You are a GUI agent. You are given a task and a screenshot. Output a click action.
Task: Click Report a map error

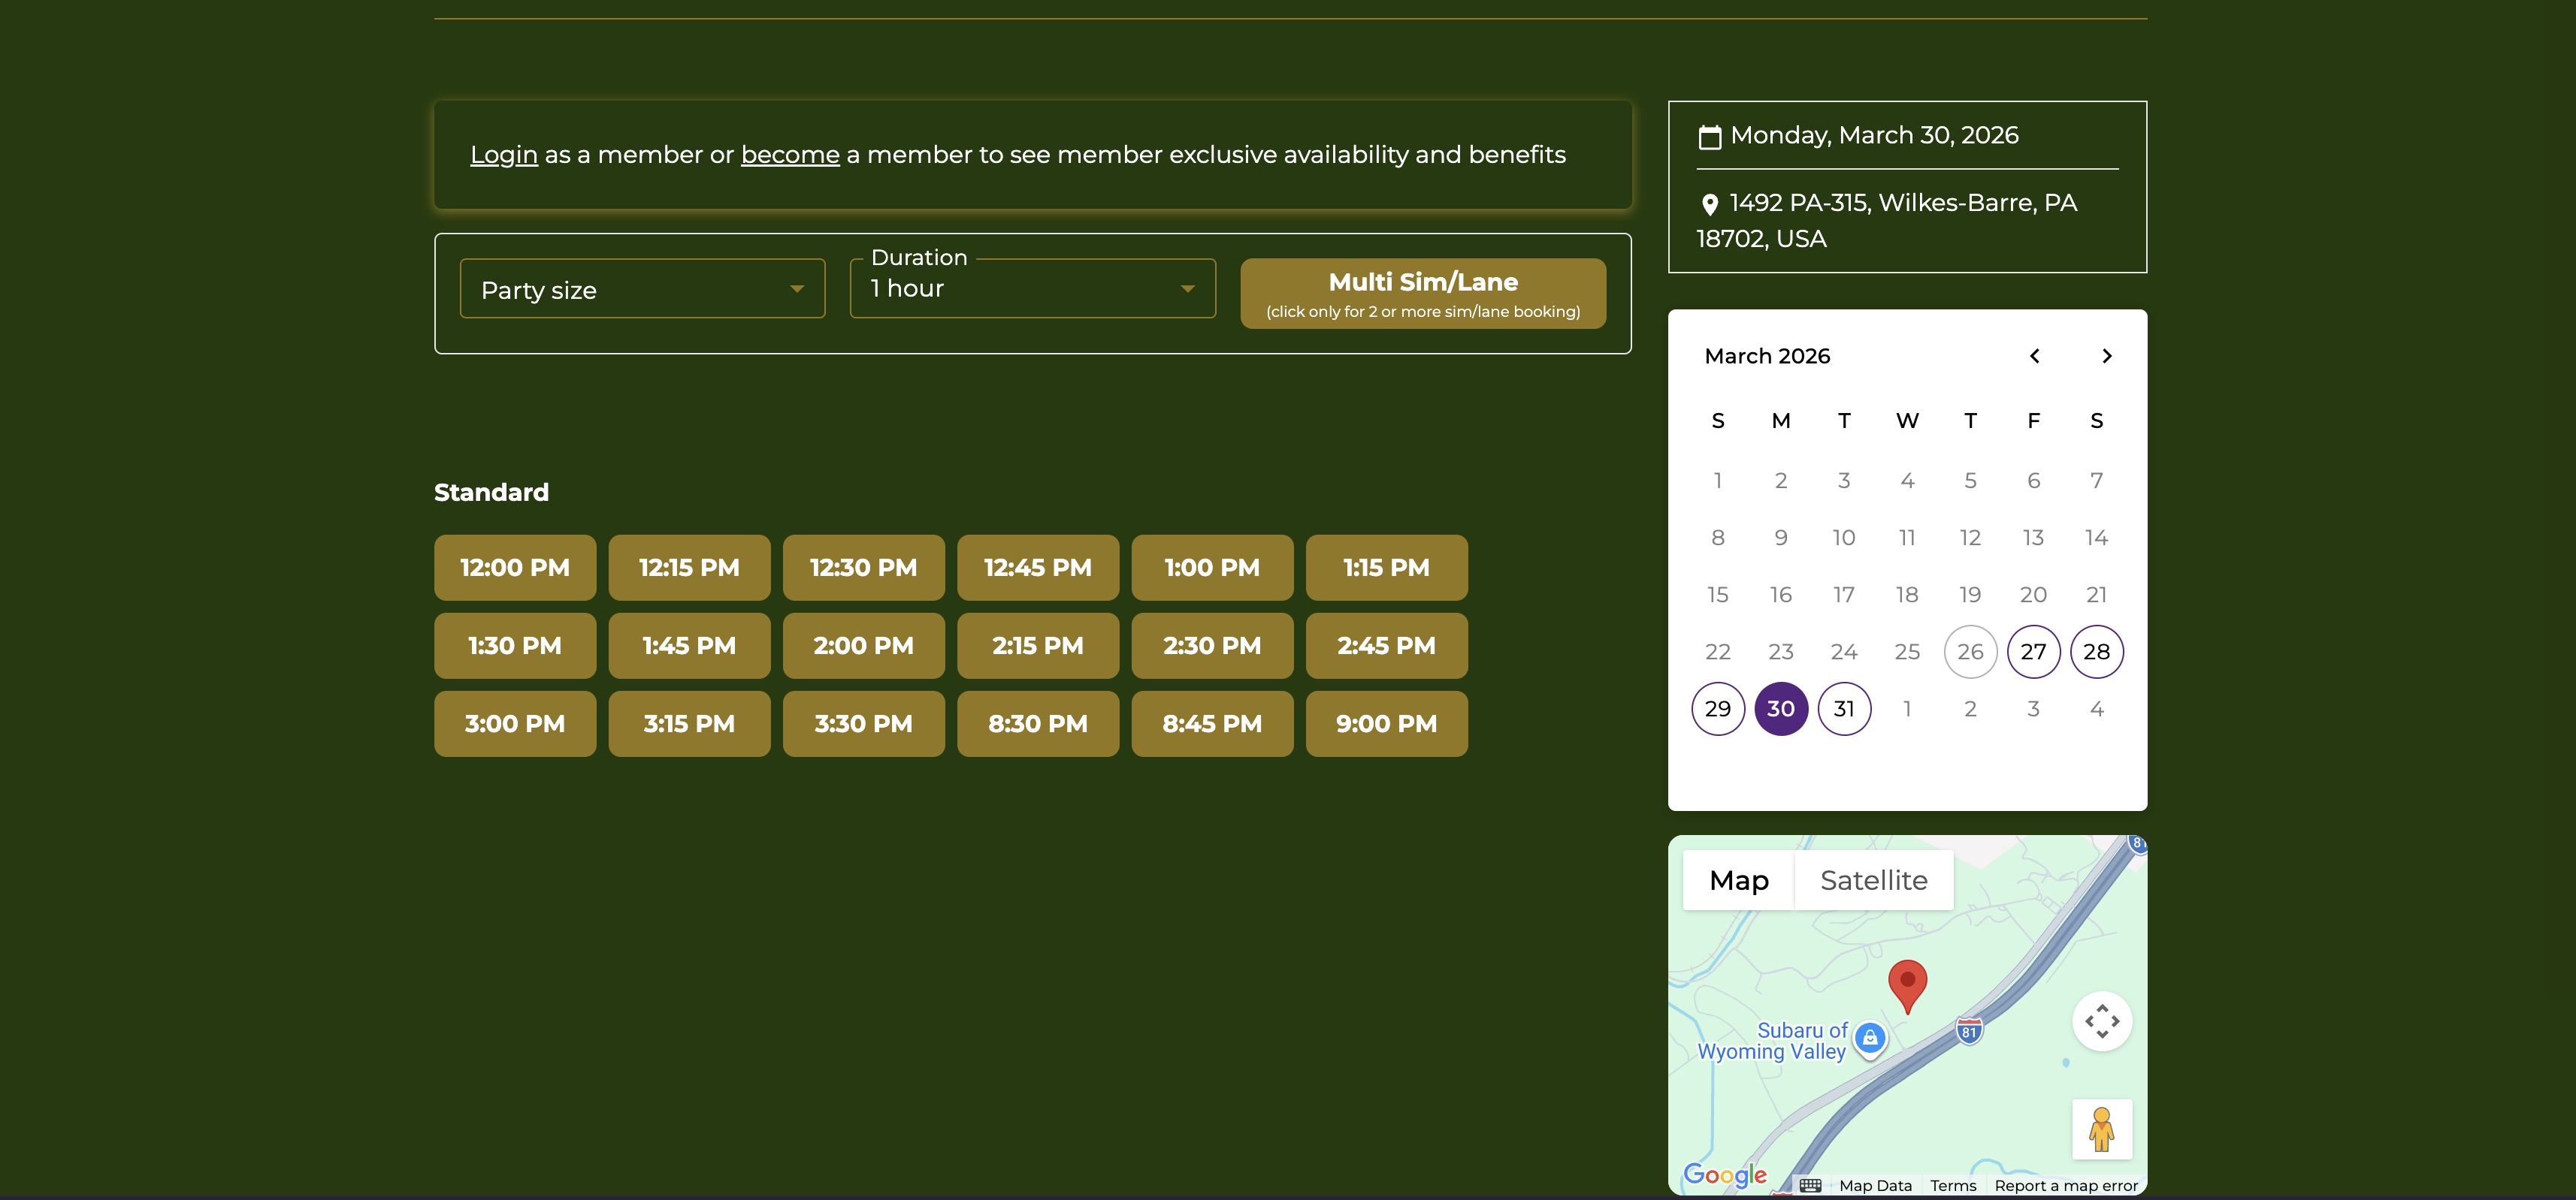(2066, 1185)
